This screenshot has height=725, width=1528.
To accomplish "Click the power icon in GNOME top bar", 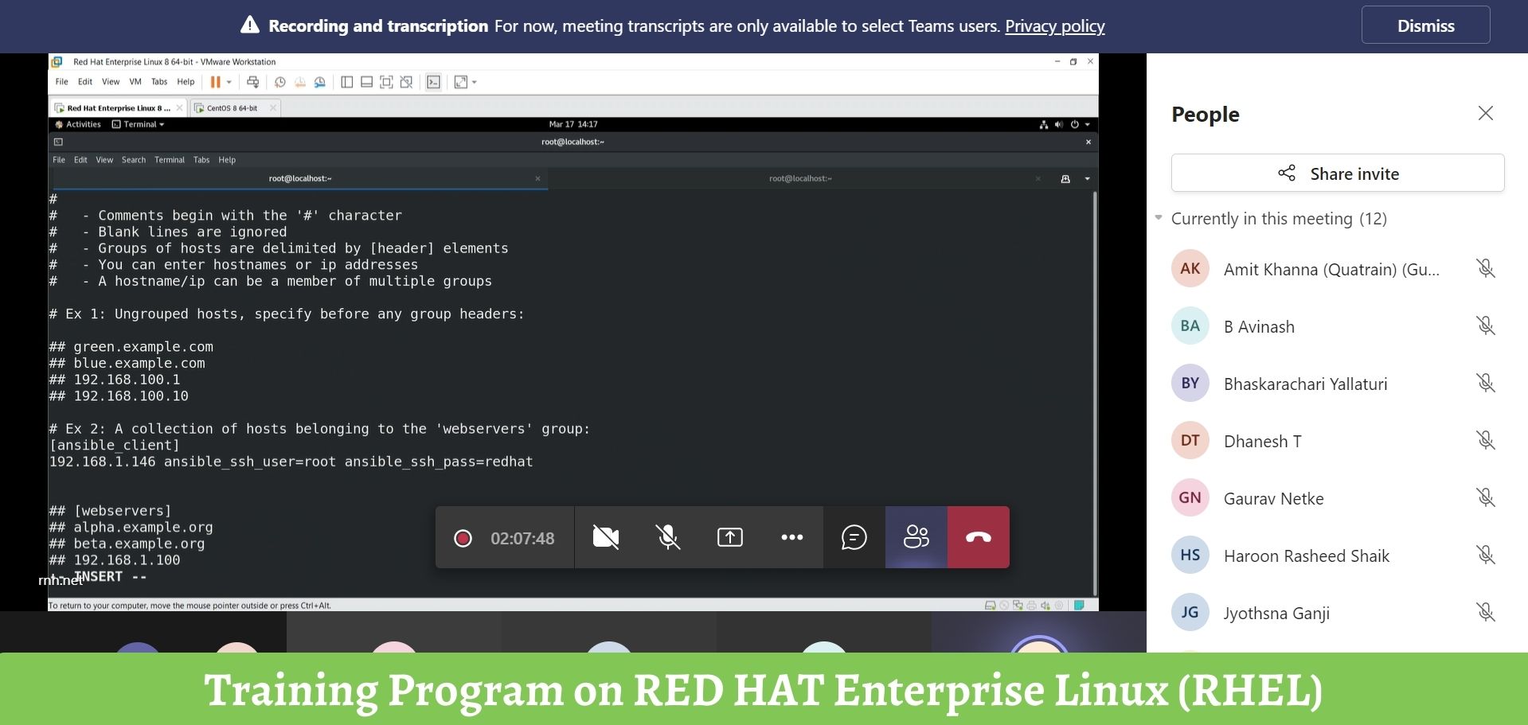I will [1075, 124].
